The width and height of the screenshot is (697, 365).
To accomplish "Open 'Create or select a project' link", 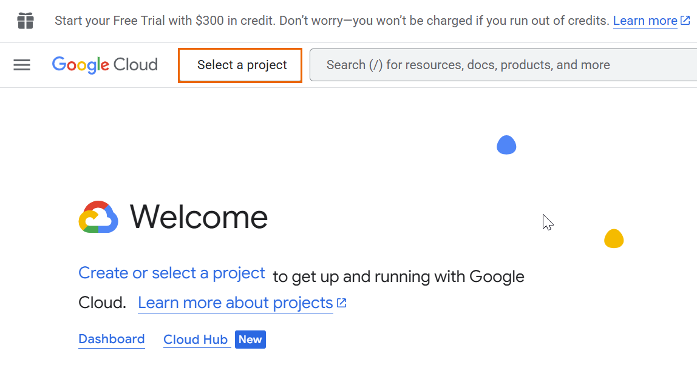I will pos(172,273).
